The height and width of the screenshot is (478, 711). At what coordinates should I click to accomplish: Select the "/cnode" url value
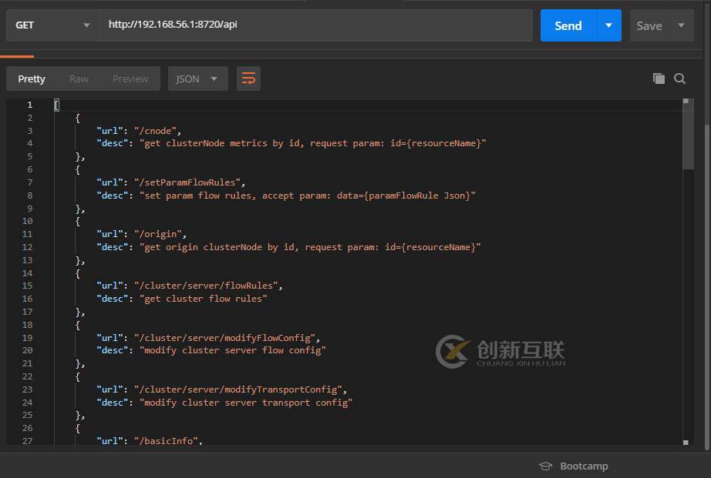click(x=155, y=131)
